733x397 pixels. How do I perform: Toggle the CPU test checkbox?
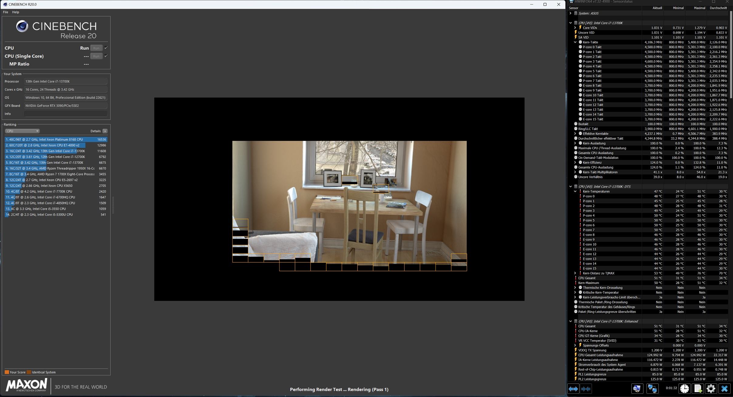tap(106, 48)
